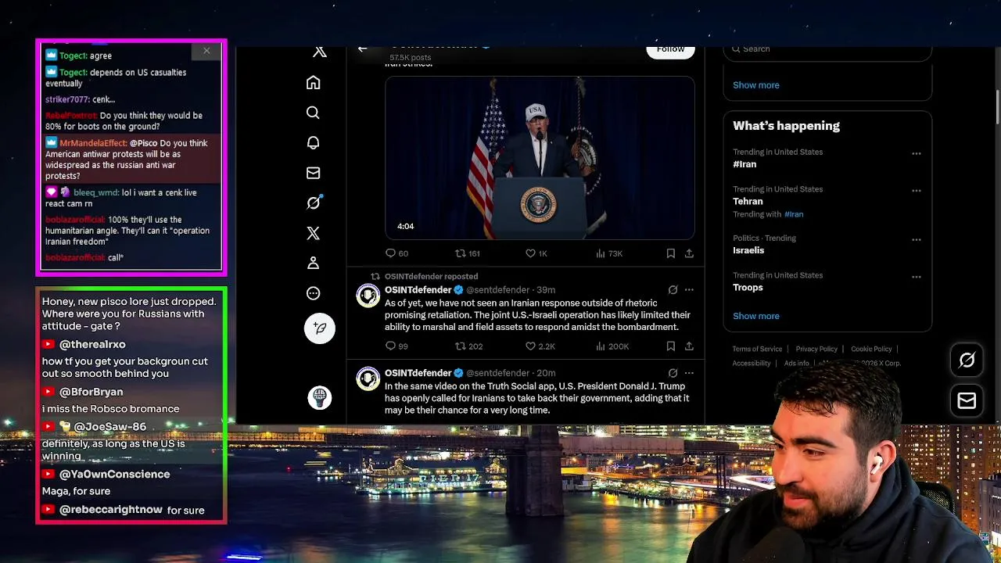Click the X search input field
Screen dimensions: 1001x563
827,51
